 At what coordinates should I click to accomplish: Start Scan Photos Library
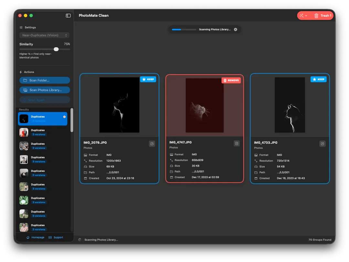point(45,90)
